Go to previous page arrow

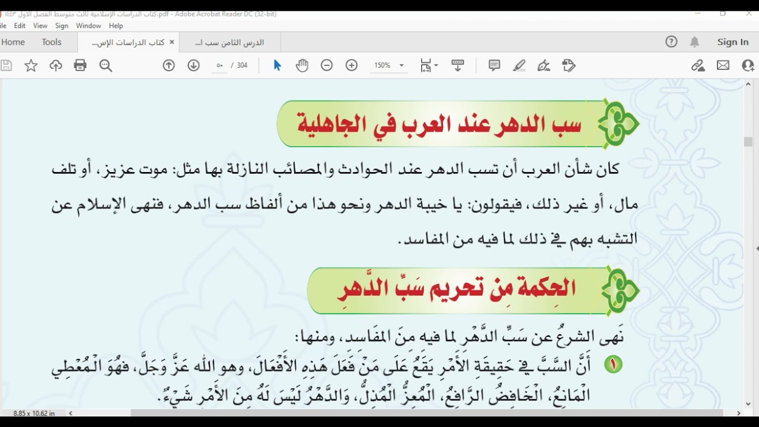[x=169, y=66]
